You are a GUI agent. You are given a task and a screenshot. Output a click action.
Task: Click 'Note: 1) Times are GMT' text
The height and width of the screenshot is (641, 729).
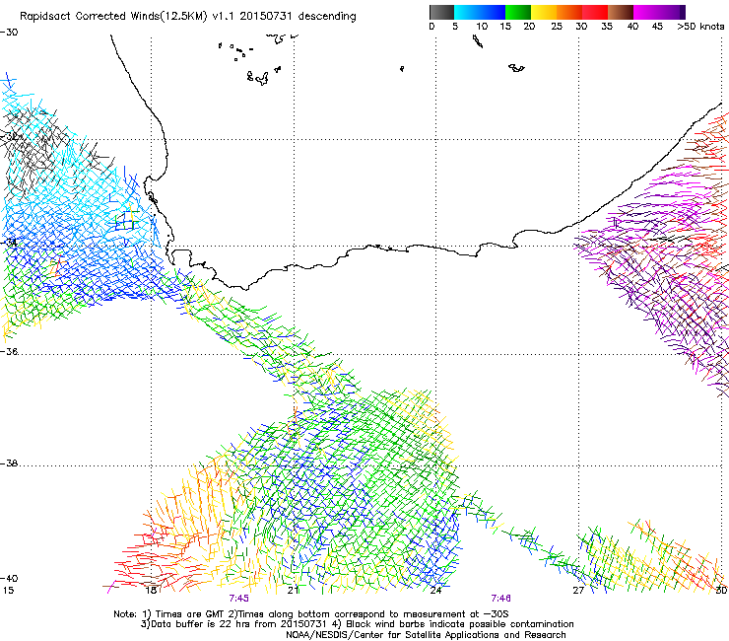(x=169, y=614)
